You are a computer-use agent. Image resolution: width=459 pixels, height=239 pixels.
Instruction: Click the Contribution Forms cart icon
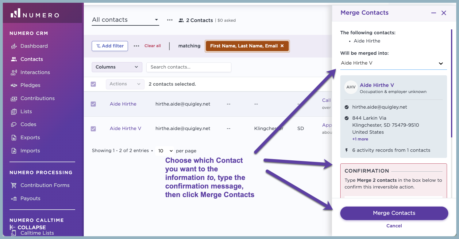coord(14,185)
